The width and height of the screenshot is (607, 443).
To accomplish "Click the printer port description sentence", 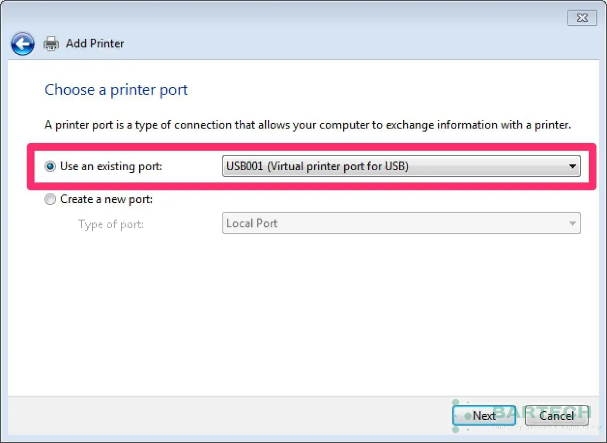I will pyautogui.click(x=308, y=125).
